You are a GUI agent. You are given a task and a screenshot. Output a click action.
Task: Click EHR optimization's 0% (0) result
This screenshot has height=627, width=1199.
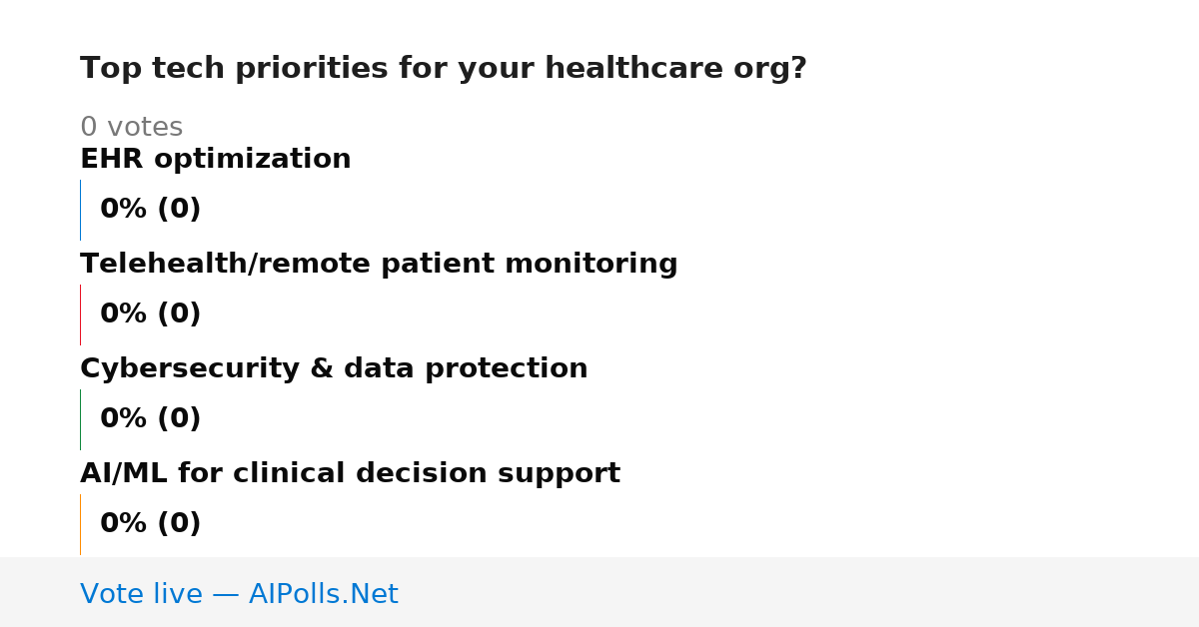(x=151, y=210)
